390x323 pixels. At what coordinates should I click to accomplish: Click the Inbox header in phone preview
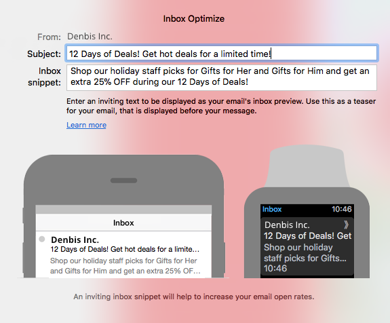coord(123,223)
